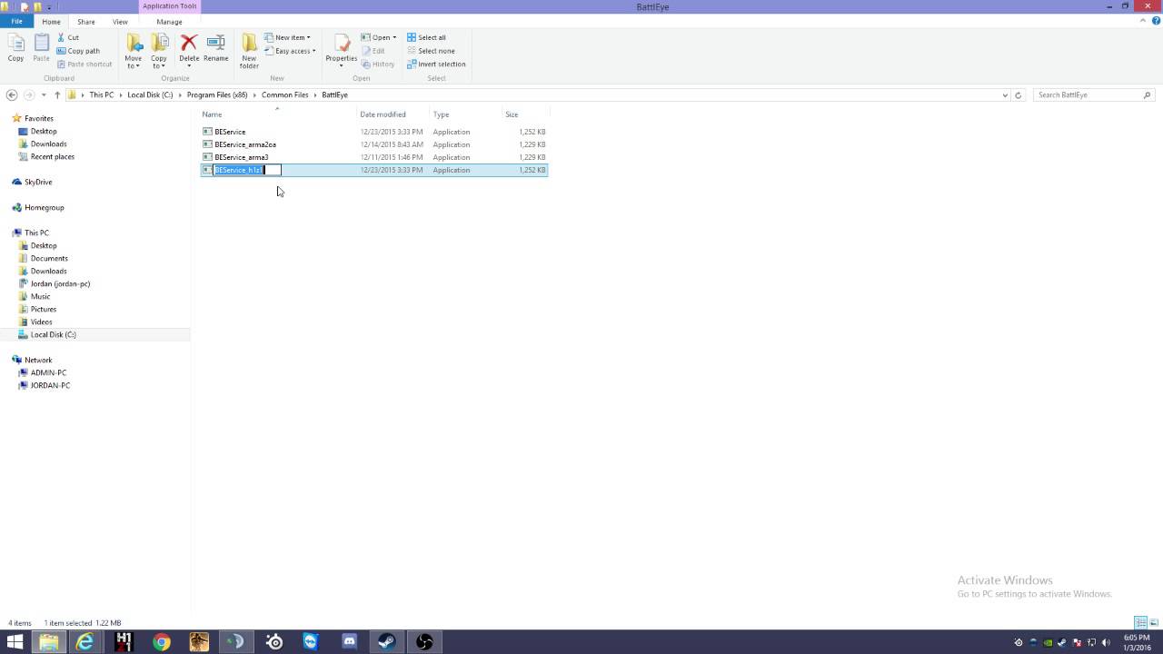Open the Copy to folder dropdown
Image resolution: width=1163 pixels, height=654 pixels.
(159, 51)
